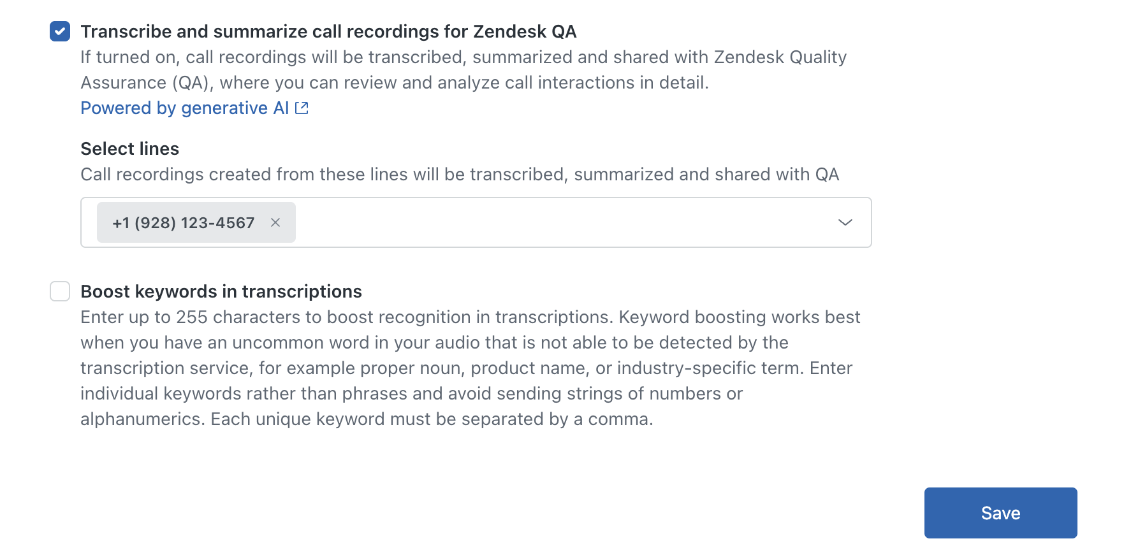This screenshot has height=548, width=1124.
Task: Click the Transcribe and summarize call recordings label
Action: point(328,31)
